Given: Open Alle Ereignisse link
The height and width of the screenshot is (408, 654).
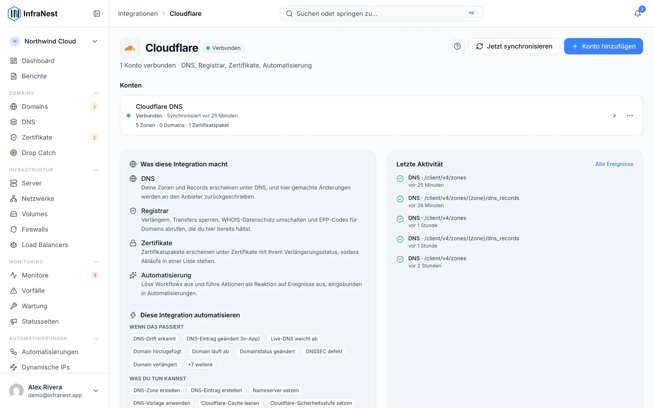Looking at the screenshot, I should click(614, 164).
